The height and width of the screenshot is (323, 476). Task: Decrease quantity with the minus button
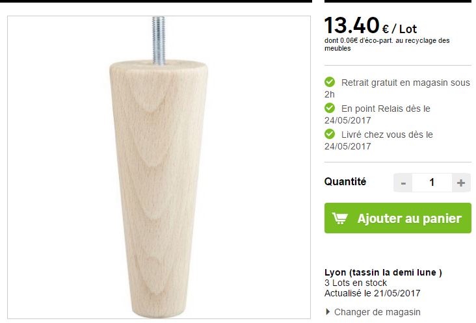tap(403, 183)
